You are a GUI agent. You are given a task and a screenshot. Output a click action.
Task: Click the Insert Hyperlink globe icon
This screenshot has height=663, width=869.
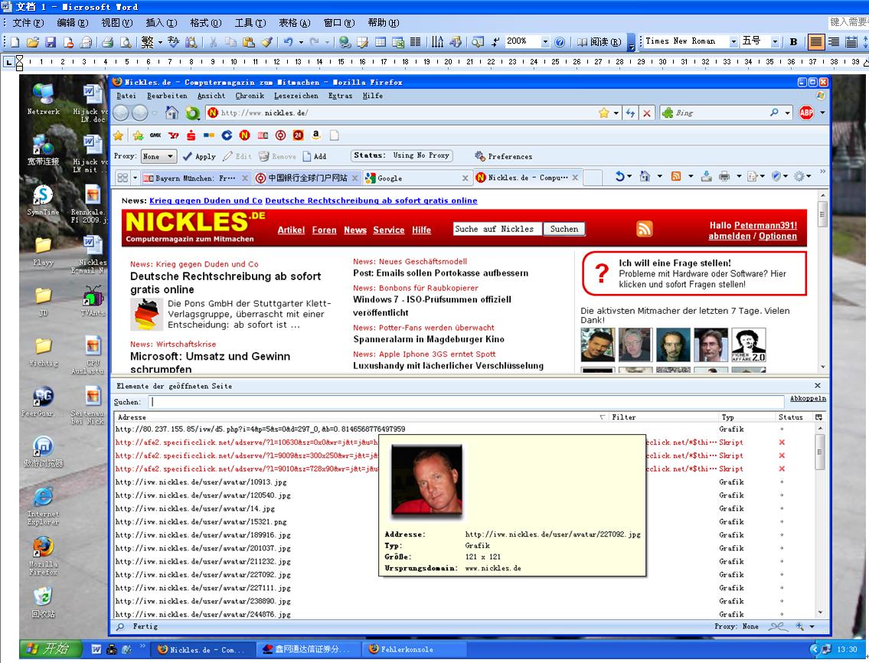345,42
